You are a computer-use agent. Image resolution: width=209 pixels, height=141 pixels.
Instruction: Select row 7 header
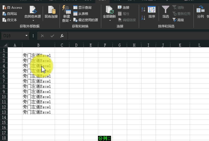click(4, 81)
